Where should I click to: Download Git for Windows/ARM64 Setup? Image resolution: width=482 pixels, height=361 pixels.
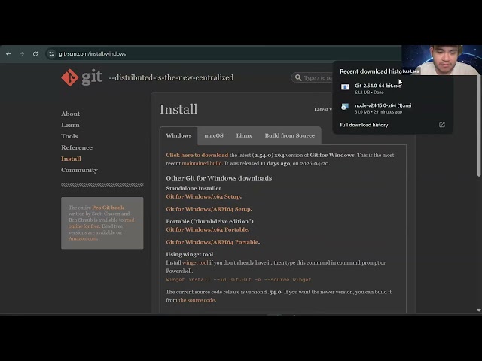coord(209,209)
